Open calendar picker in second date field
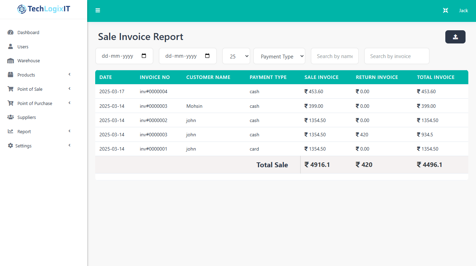Image resolution: width=476 pixels, height=266 pixels. point(207,56)
